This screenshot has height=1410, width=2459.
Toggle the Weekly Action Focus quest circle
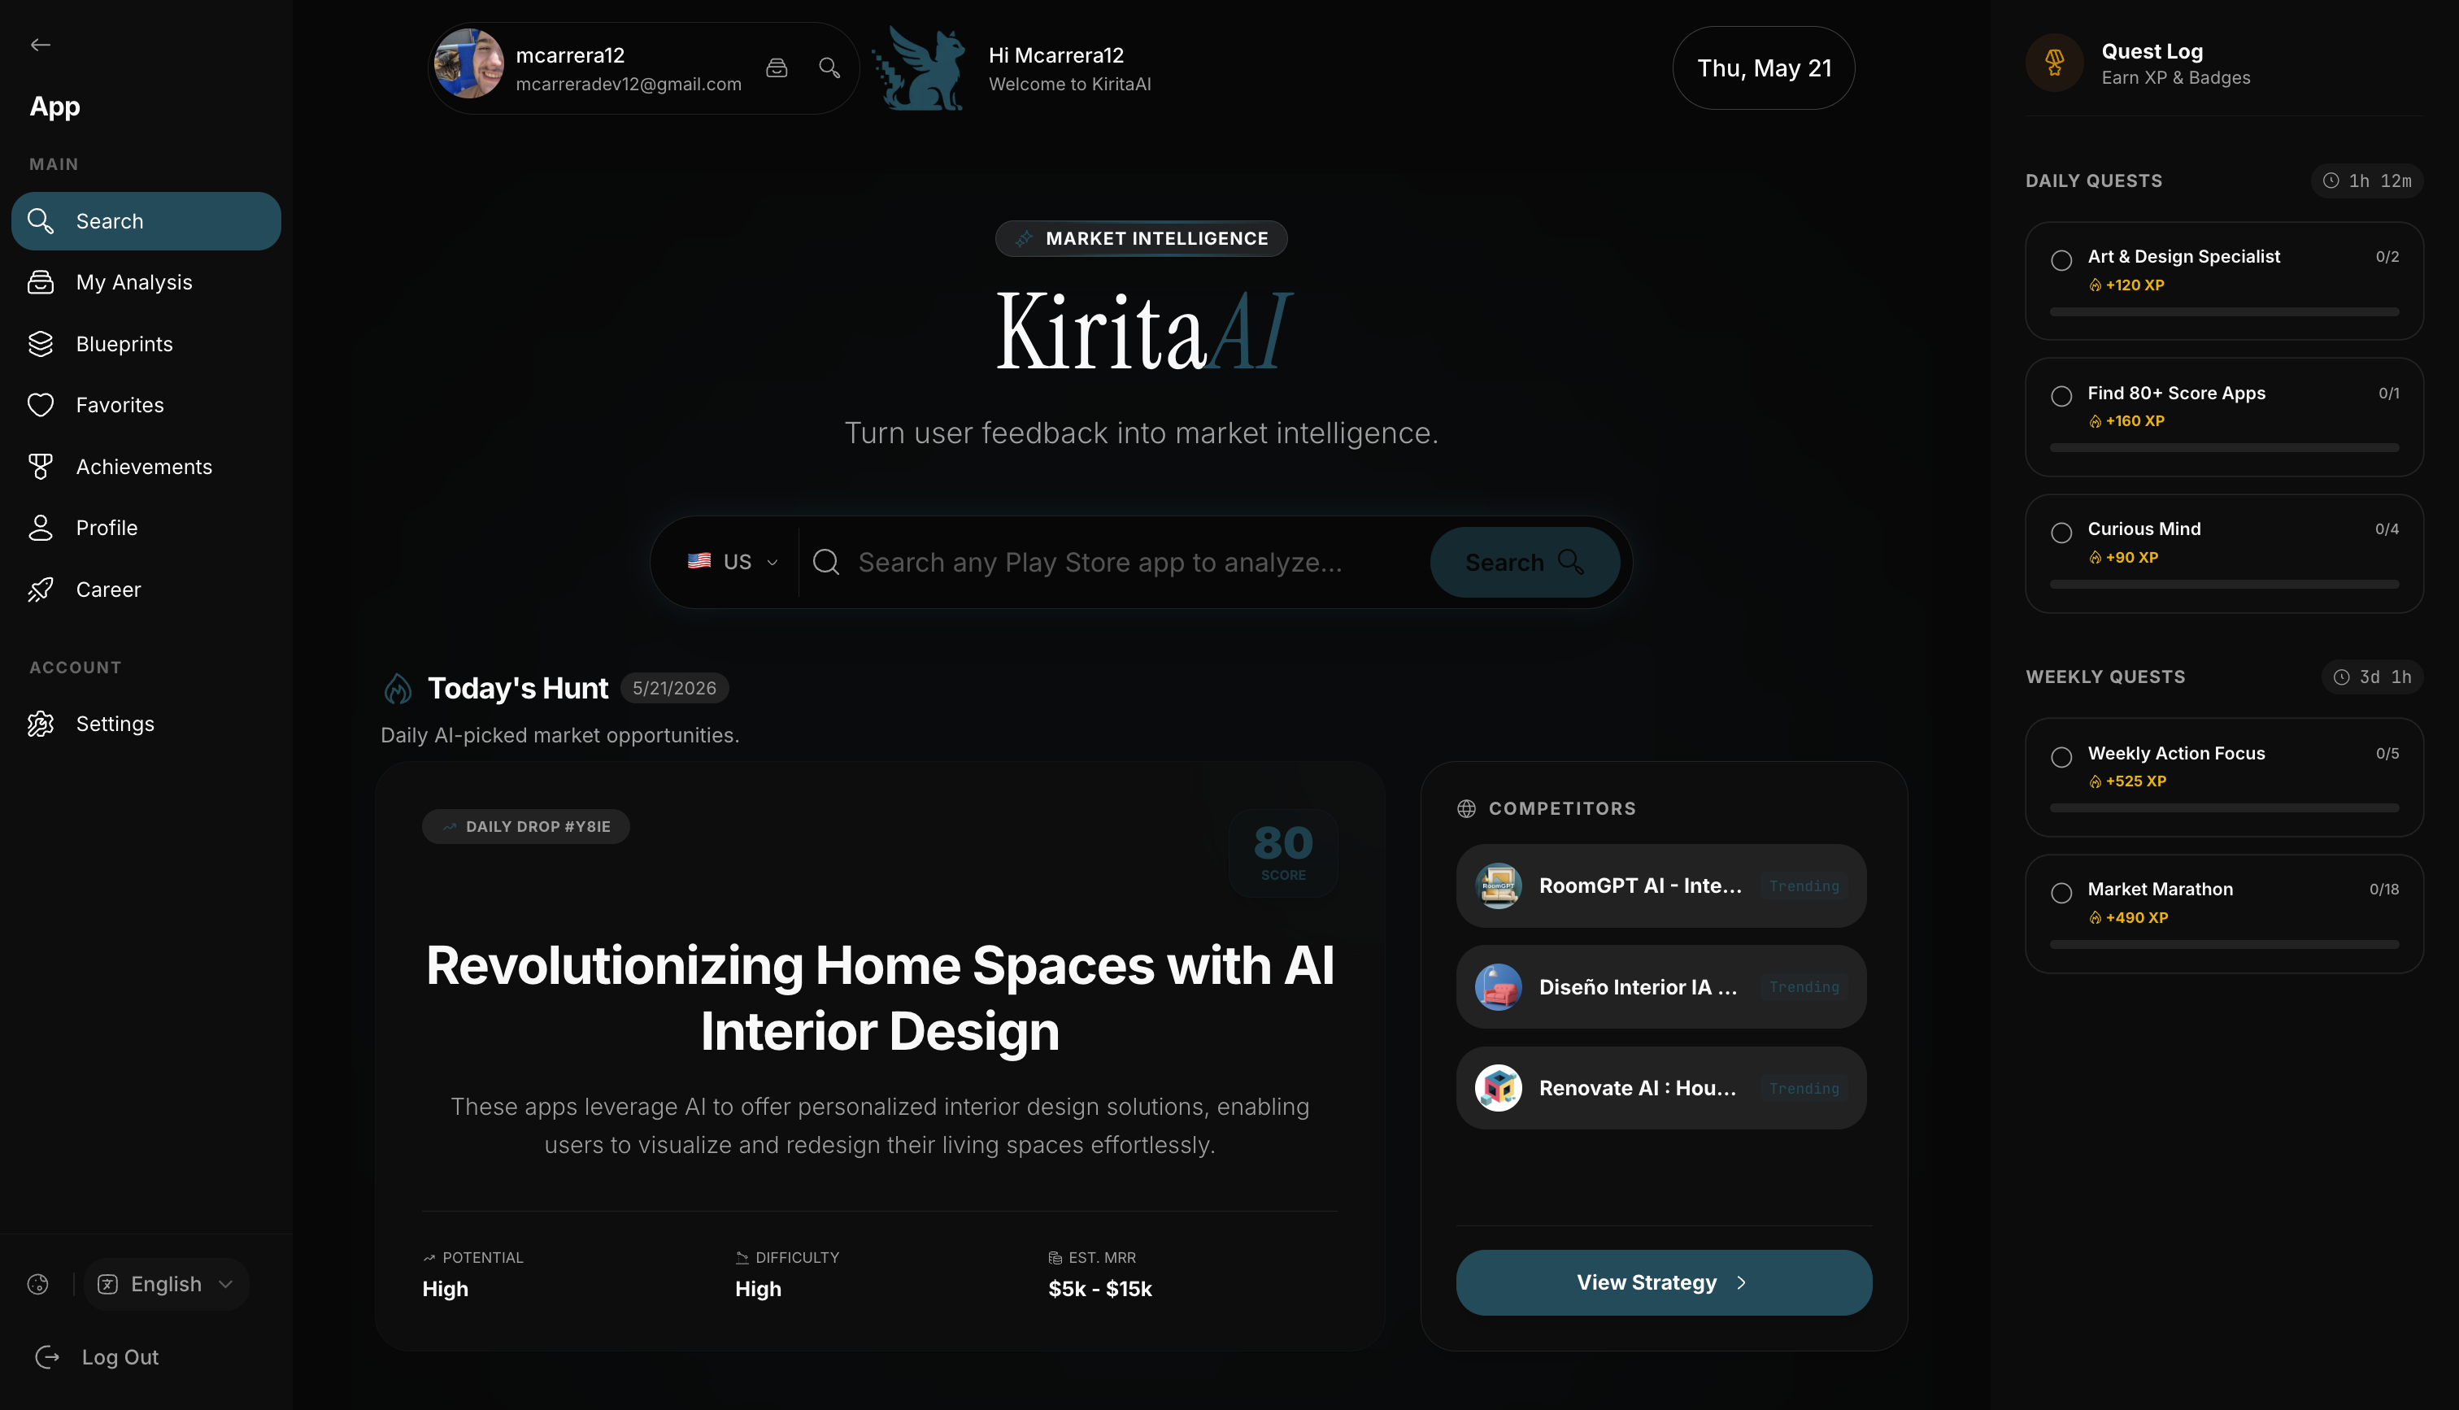click(x=2062, y=757)
